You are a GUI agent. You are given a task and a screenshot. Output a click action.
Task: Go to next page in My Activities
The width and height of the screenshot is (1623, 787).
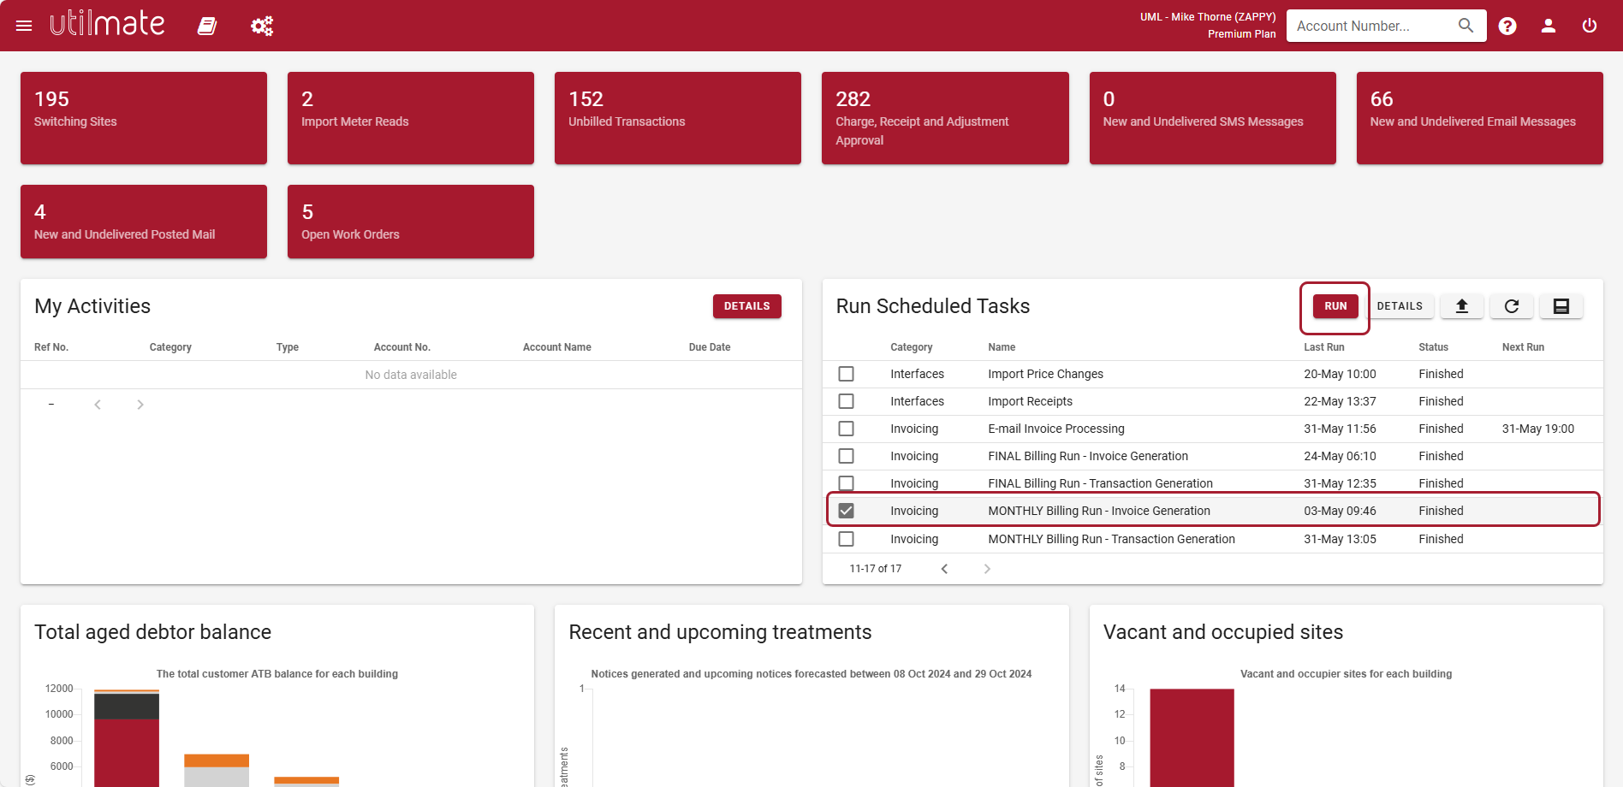click(x=140, y=405)
